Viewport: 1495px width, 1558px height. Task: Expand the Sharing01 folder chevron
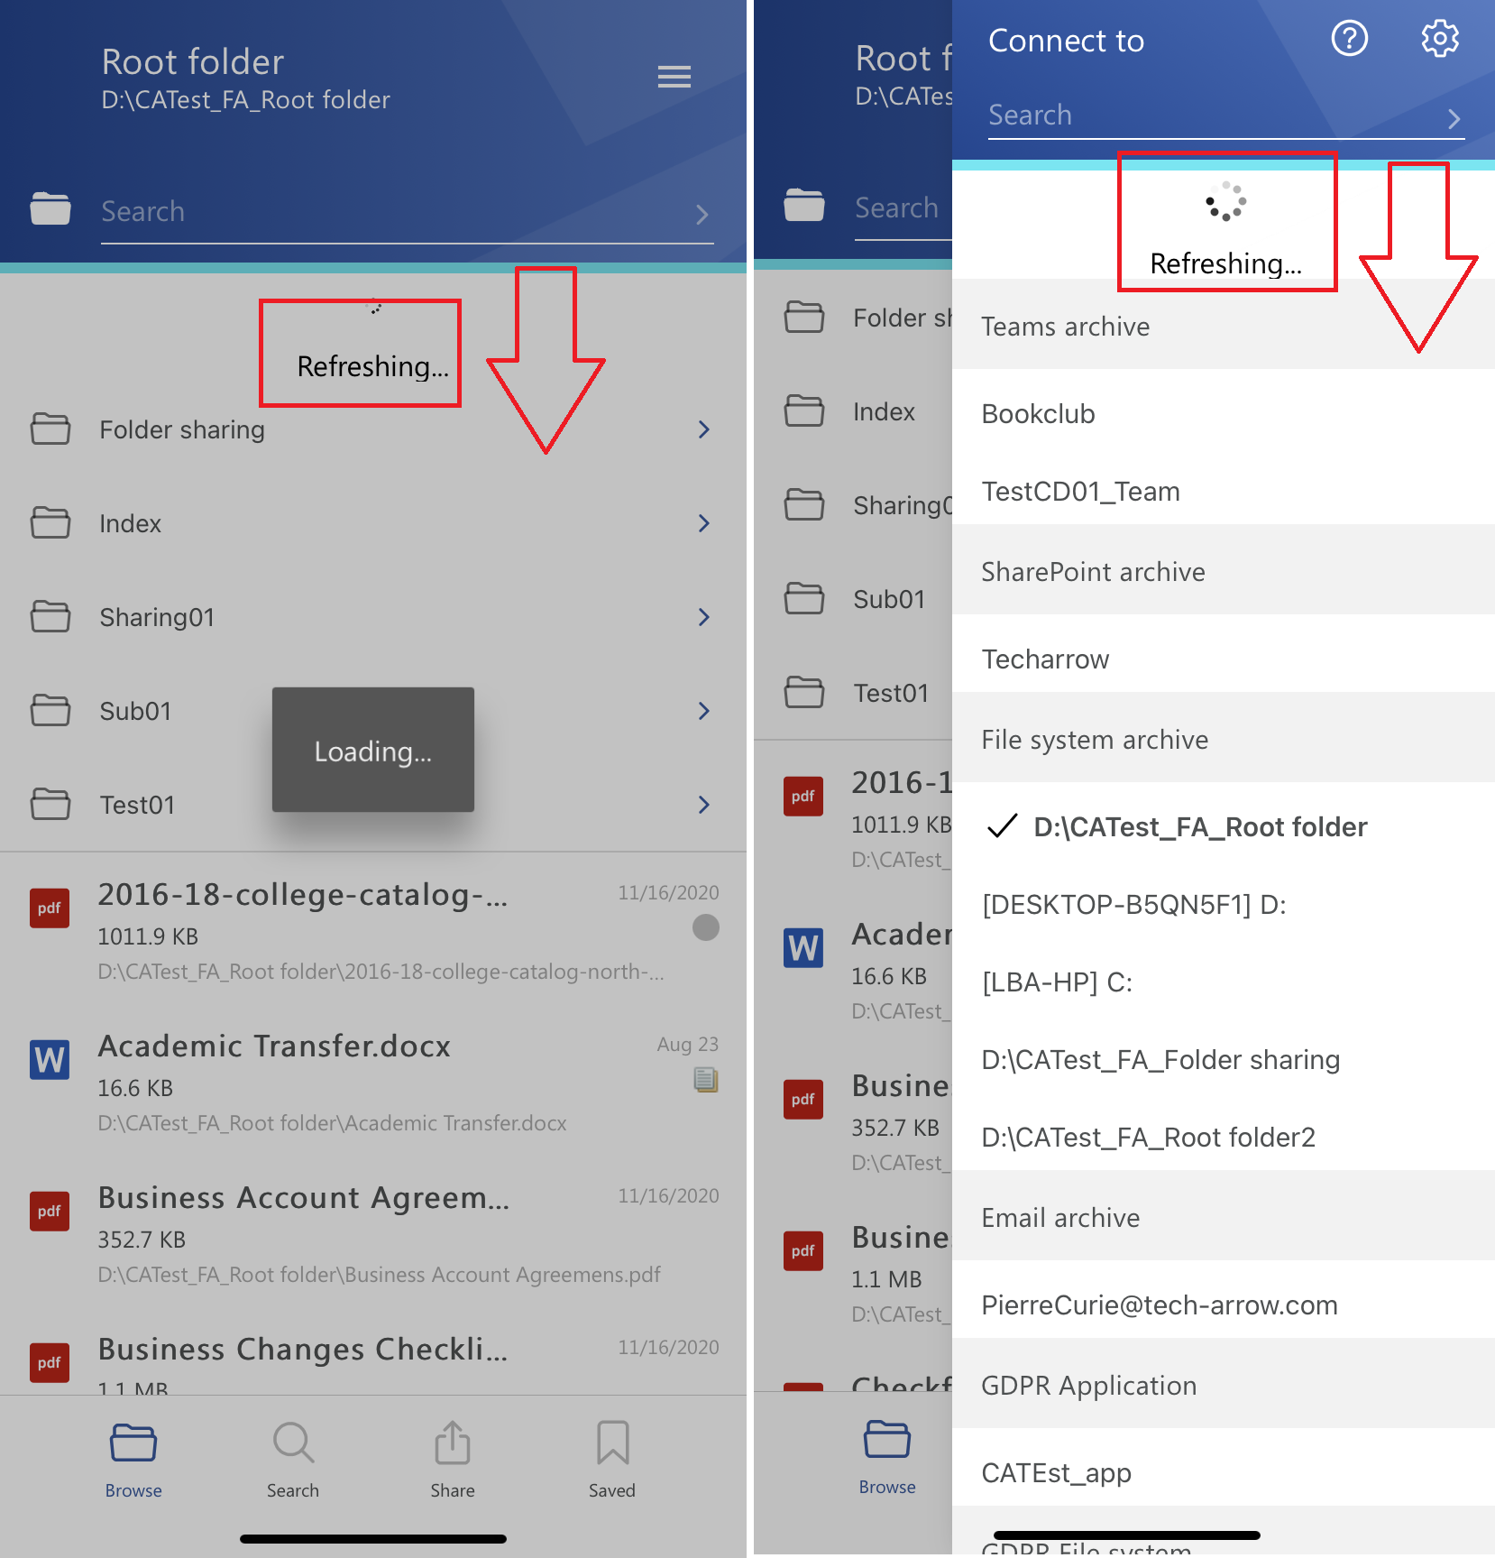coord(704,618)
